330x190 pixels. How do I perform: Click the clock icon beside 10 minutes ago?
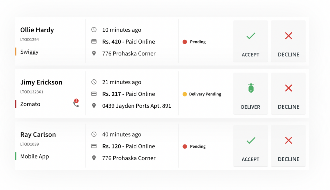click(94, 30)
